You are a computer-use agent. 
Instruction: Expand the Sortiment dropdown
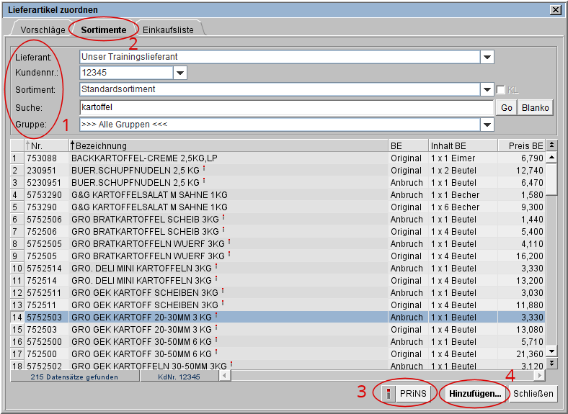click(x=487, y=90)
